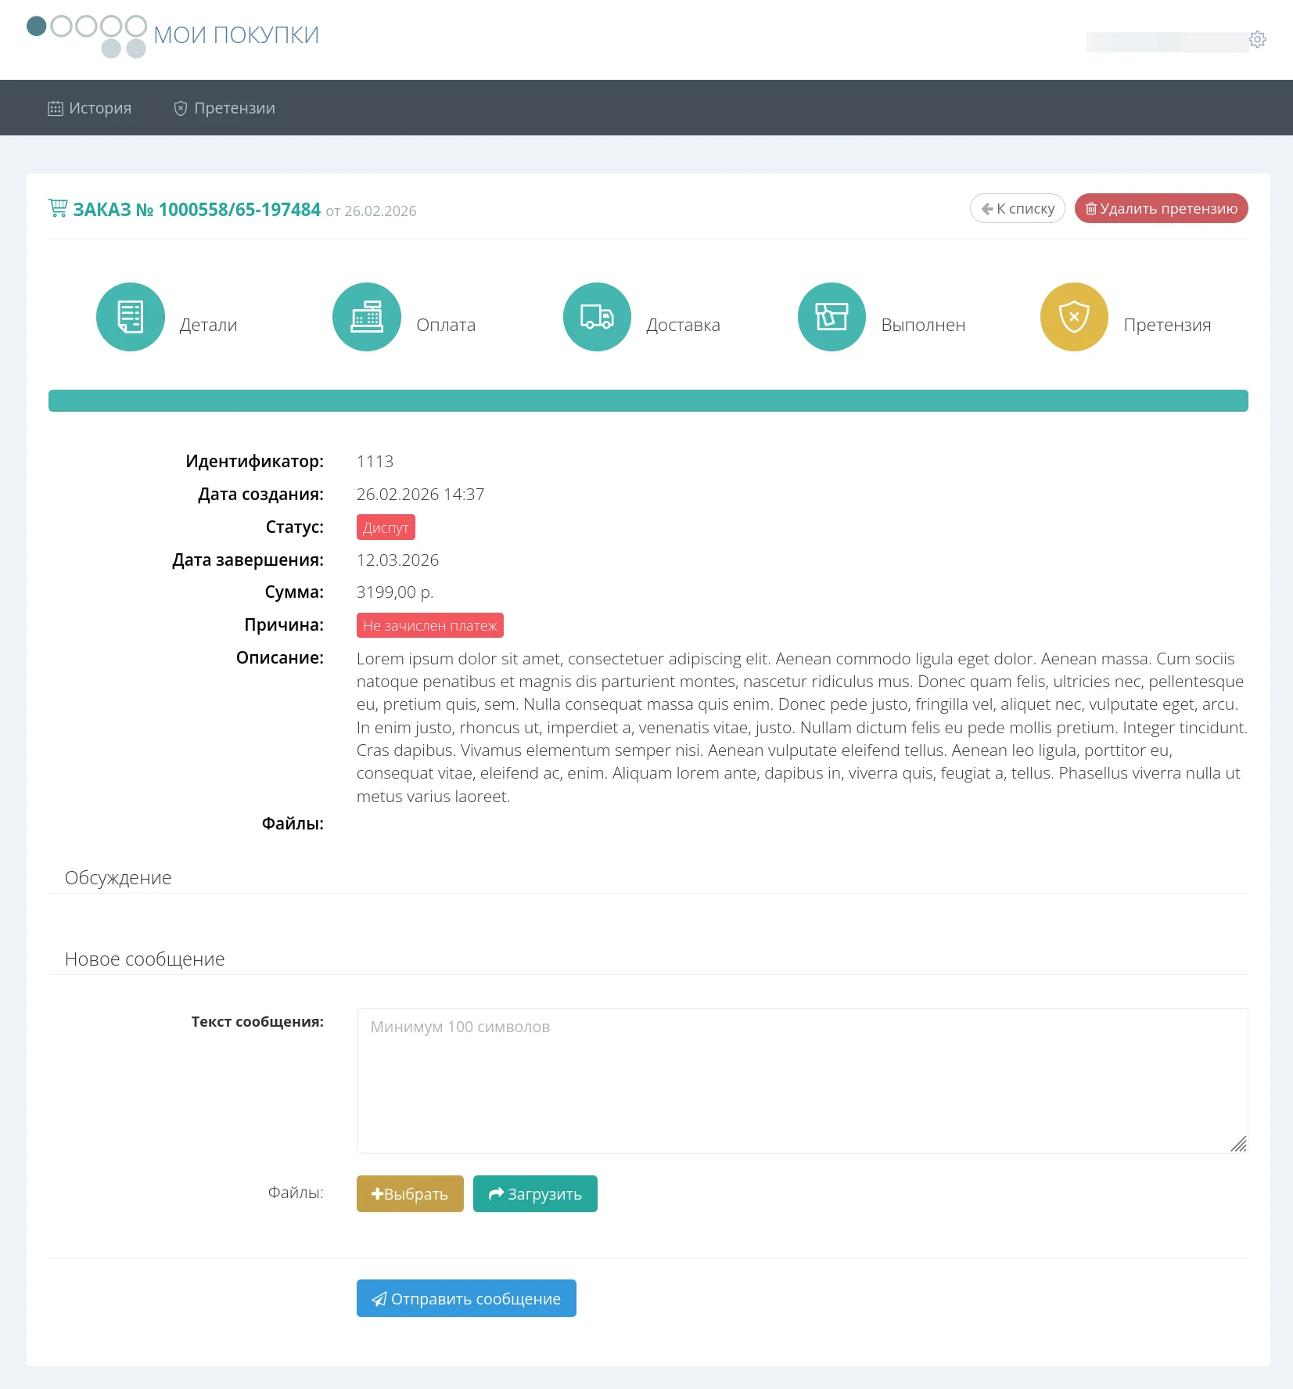Click the shopping cart icon beside order number
Screen dimensions: 1293x1389
58,208
